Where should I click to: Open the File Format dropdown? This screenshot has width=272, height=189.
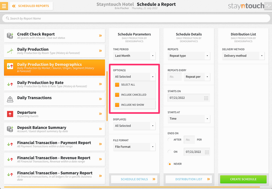coord(134,147)
